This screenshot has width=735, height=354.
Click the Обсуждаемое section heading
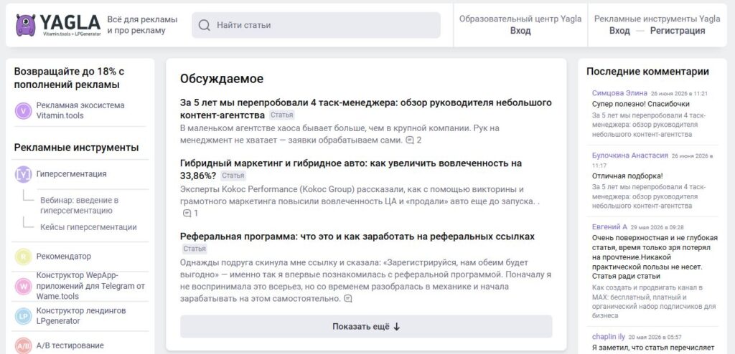[221, 79]
